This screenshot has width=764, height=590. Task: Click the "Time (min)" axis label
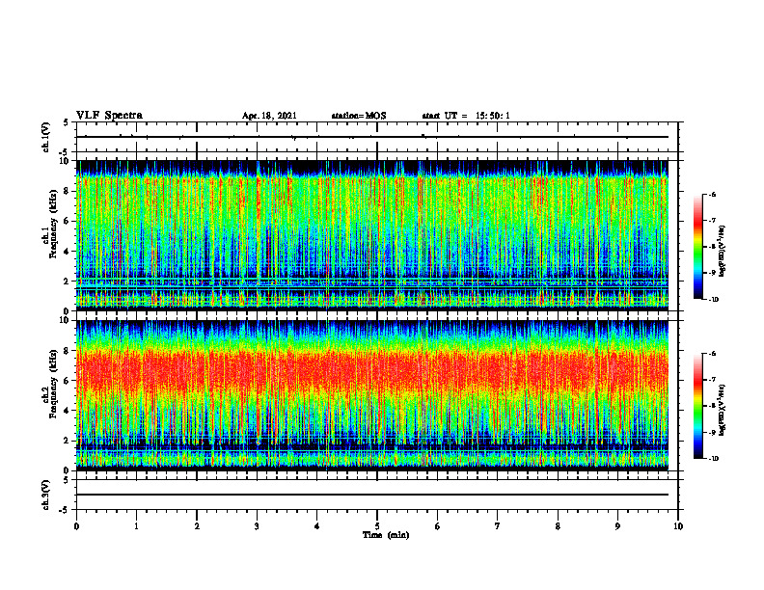(x=386, y=535)
